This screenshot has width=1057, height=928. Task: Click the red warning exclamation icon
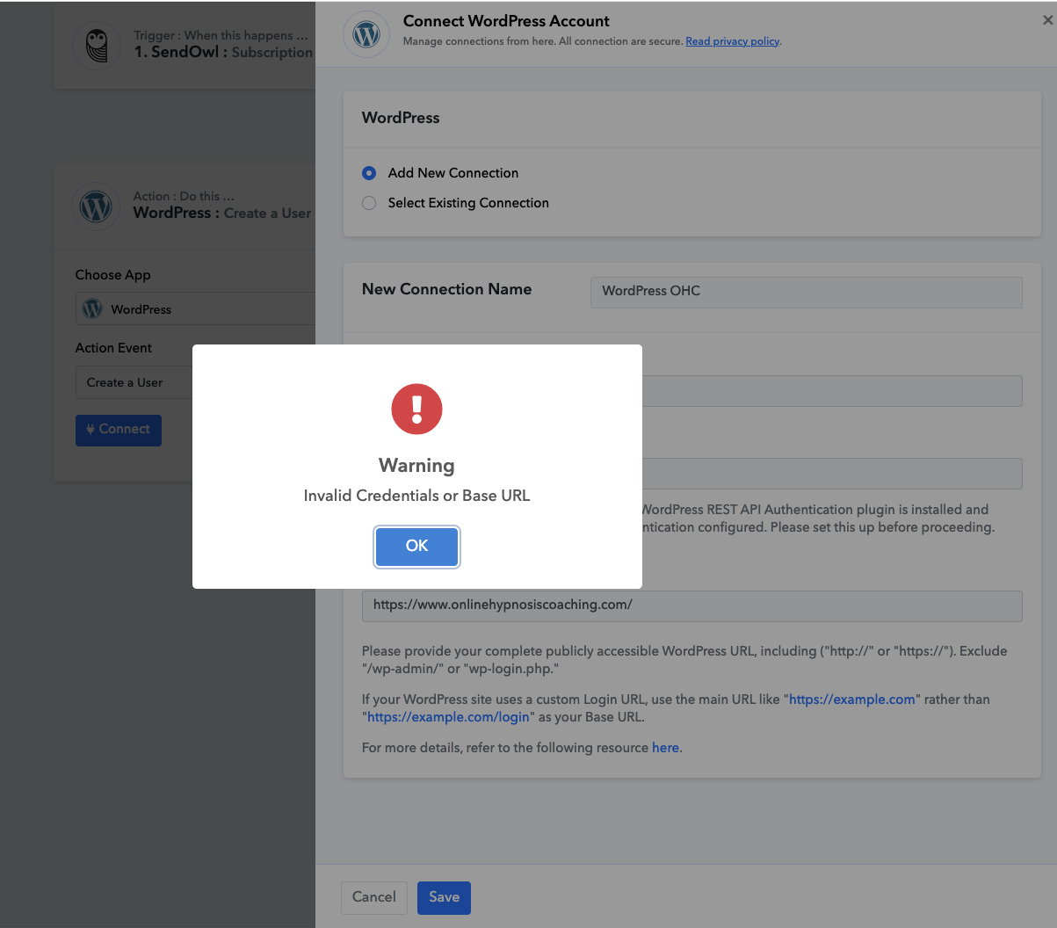[x=416, y=409]
